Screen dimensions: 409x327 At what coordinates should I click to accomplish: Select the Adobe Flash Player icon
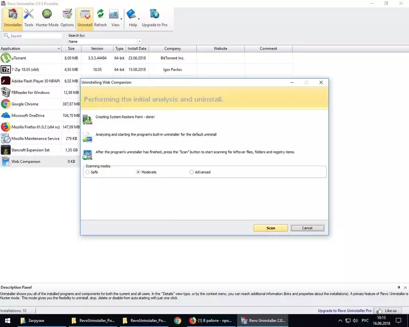[6, 81]
